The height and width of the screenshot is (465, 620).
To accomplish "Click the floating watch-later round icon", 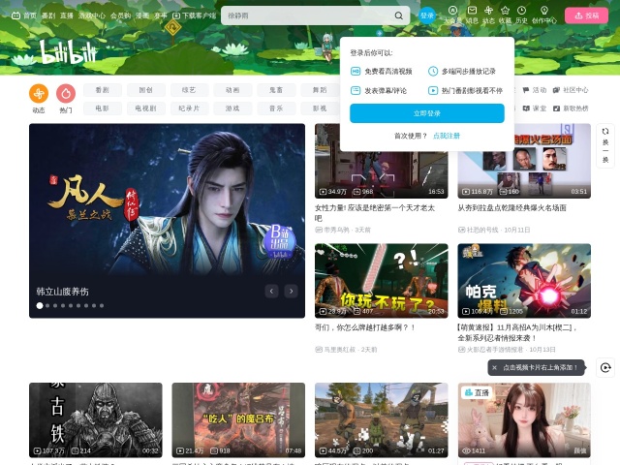I will (x=604, y=368).
